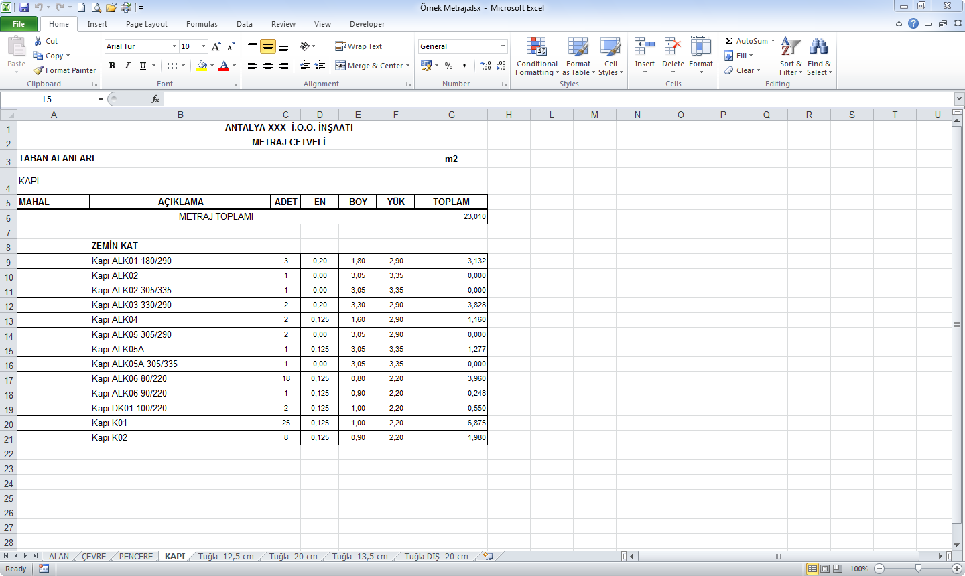Open the font name dropdown
This screenshot has height=576, width=965.
point(174,46)
